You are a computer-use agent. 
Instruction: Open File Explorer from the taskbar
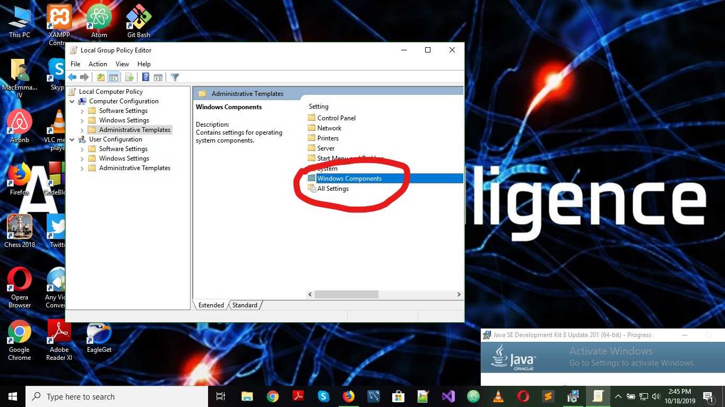[x=247, y=396]
